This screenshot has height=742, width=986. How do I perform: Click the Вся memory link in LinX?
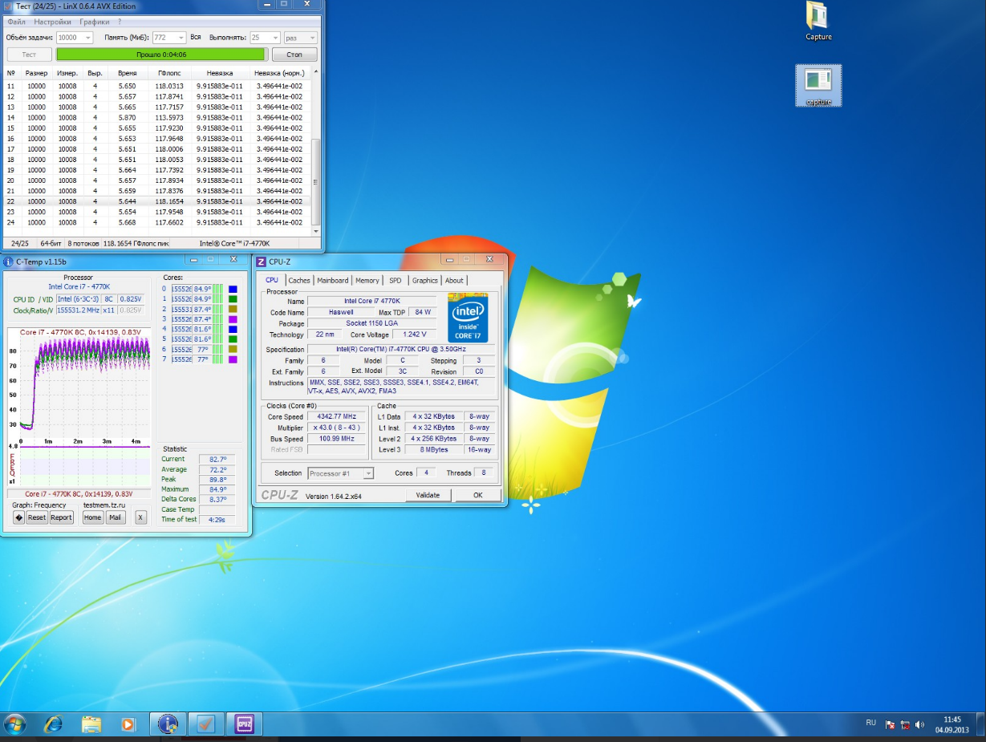point(196,38)
